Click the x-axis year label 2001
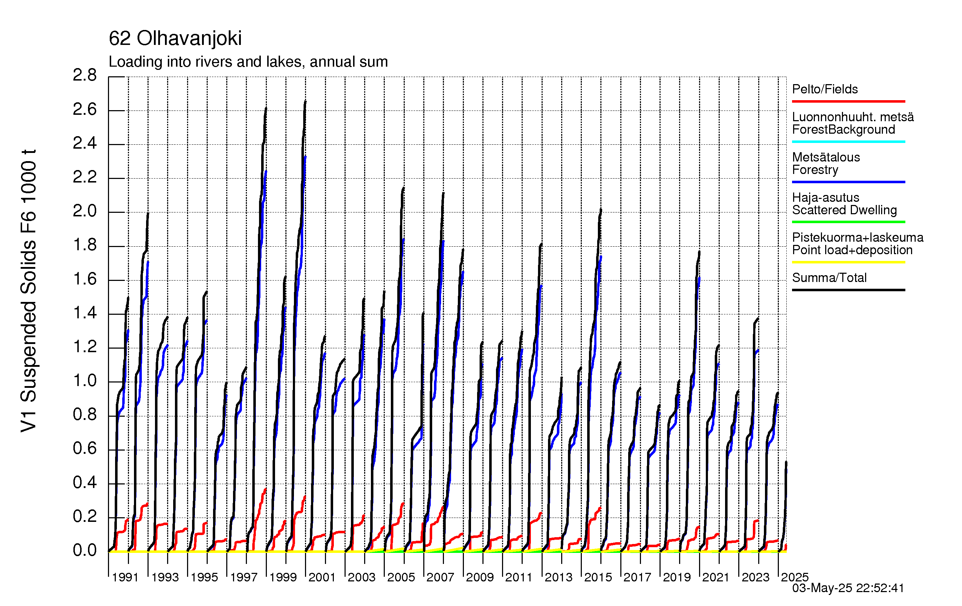 pyautogui.click(x=322, y=577)
